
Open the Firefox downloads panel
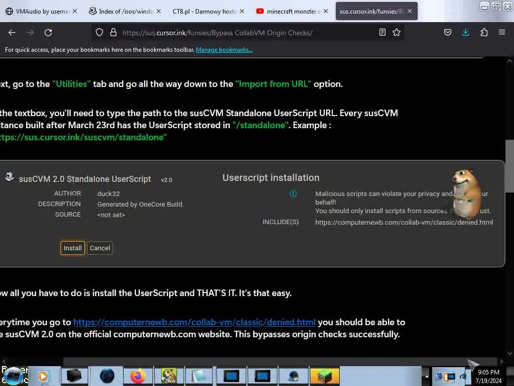[x=465, y=33]
